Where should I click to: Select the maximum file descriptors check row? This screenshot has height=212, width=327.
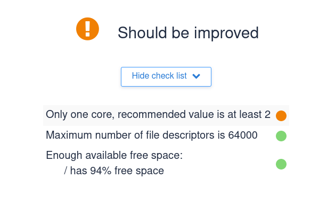point(166,136)
